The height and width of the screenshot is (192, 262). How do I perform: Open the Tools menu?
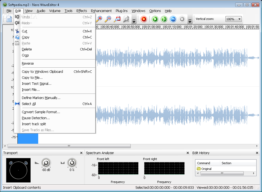(x=69, y=11)
